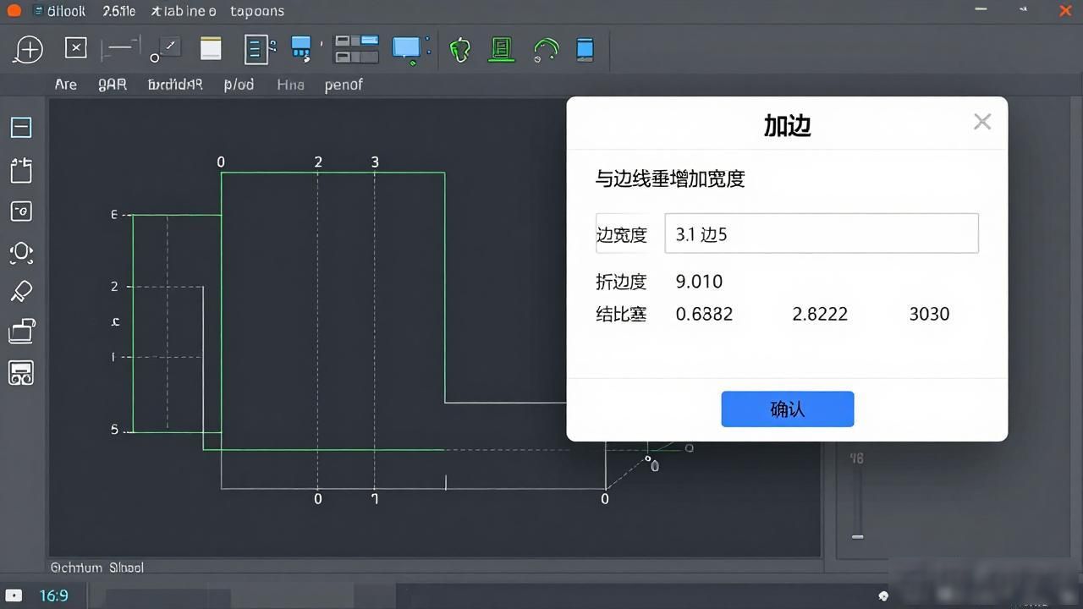Open the document list icon in toolbar
1083x609 pixels.
[259, 49]
